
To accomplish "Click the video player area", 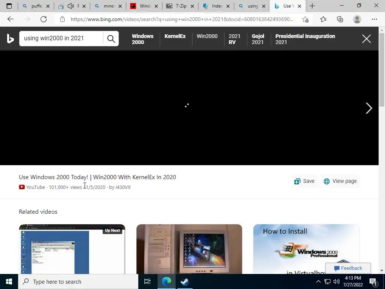I will 189,108.
